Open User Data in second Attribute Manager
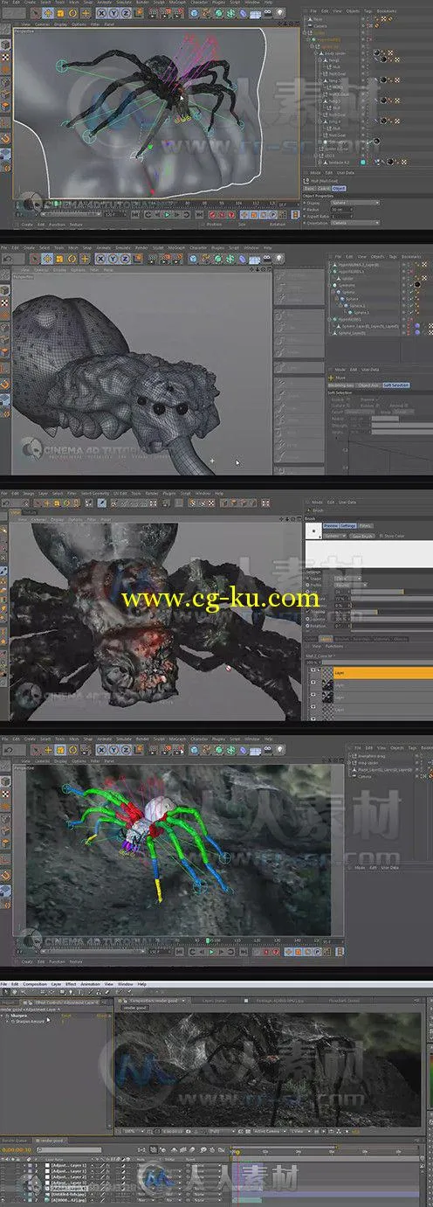This screenshot has height=1207, width=433. tap(370, 370)
